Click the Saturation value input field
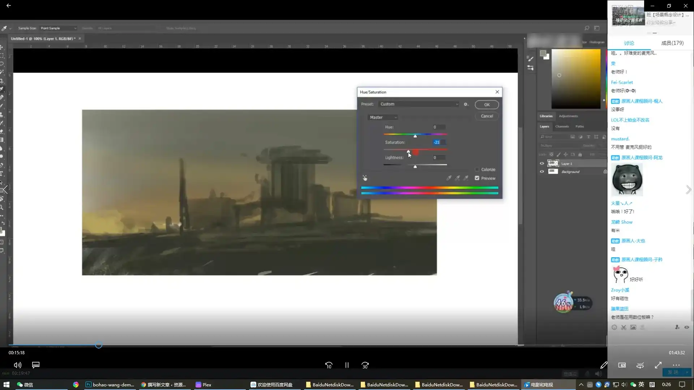The width and height of the screenshot is (694, 390). (x=438, y=142)
